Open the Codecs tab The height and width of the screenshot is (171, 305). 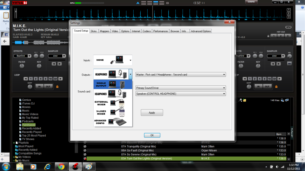click(146, 31)
